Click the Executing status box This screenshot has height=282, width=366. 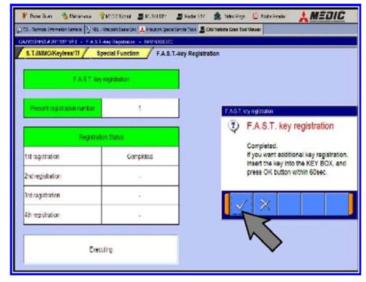101,249
